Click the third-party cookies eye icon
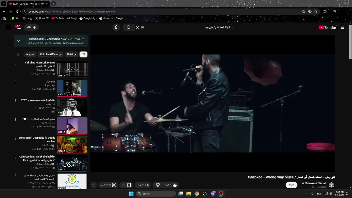 310,12
